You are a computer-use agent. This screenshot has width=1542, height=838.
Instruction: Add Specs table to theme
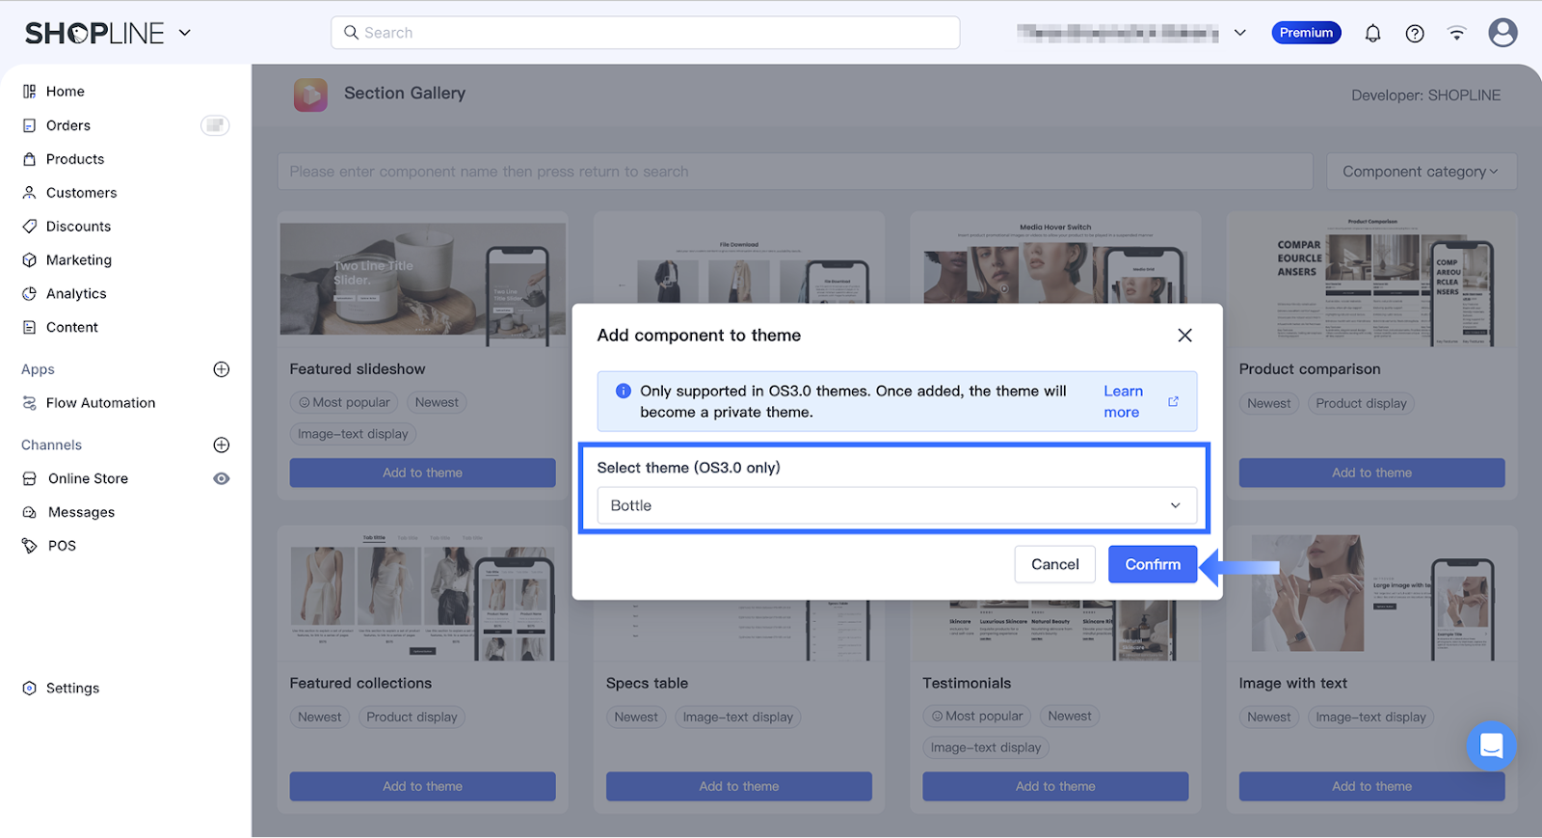pos(739,786)
